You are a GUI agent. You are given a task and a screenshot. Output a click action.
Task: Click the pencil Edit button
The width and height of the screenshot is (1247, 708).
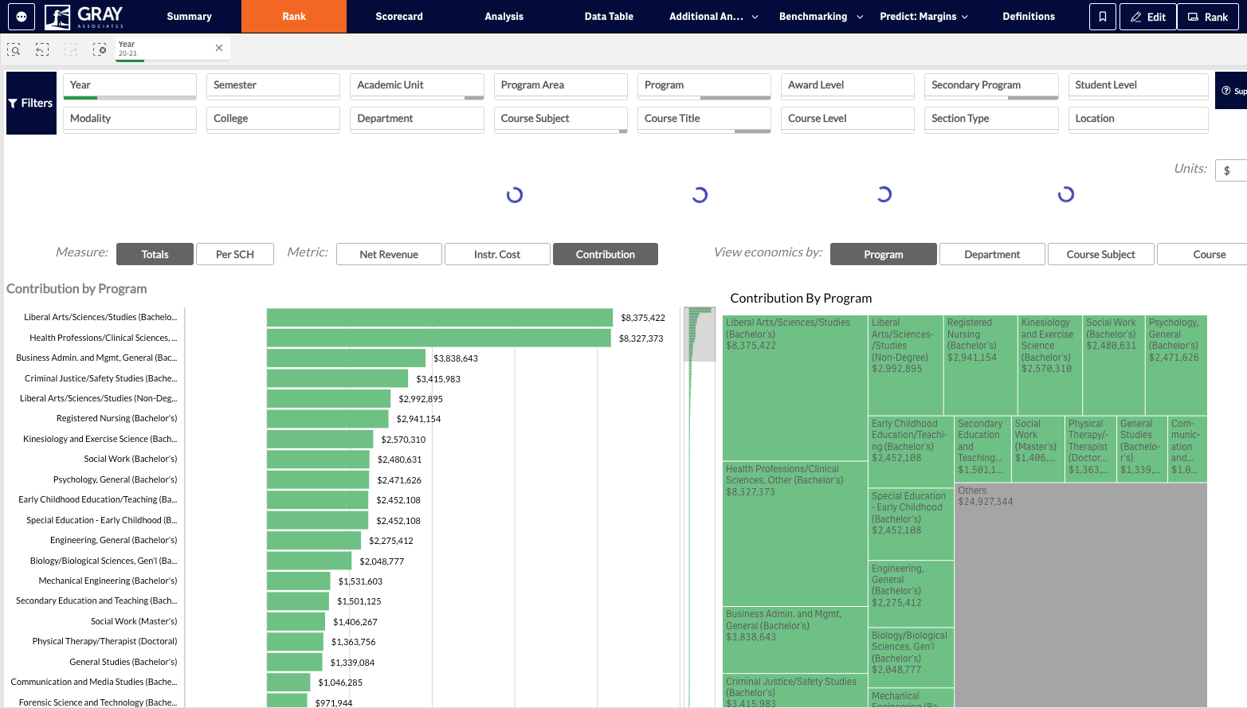(x=1147, y=17)
